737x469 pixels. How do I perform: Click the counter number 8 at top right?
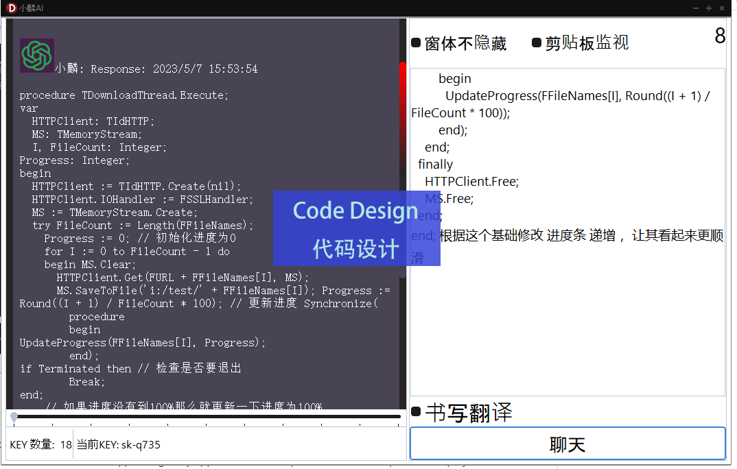(x=720, y=36)
